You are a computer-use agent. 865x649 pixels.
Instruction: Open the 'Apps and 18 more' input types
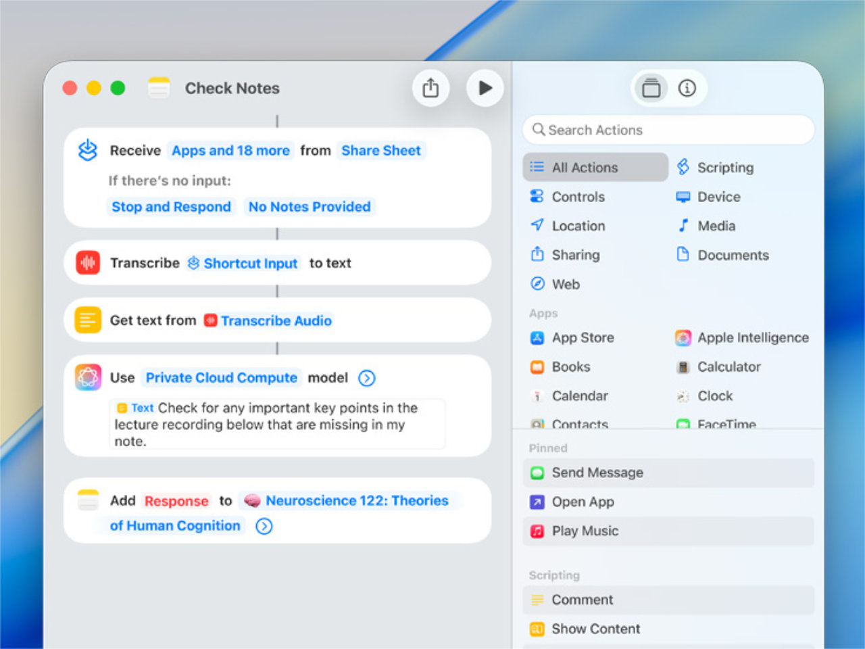[x=230, y=150]
